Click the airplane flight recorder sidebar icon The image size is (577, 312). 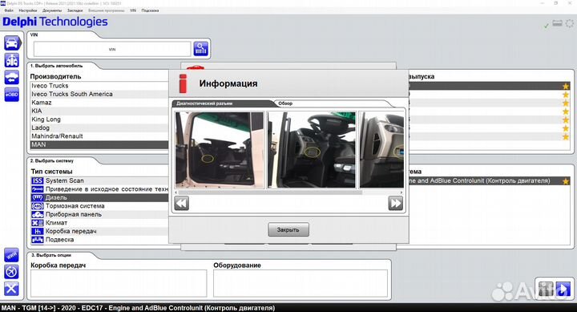[x=11, y=272]
